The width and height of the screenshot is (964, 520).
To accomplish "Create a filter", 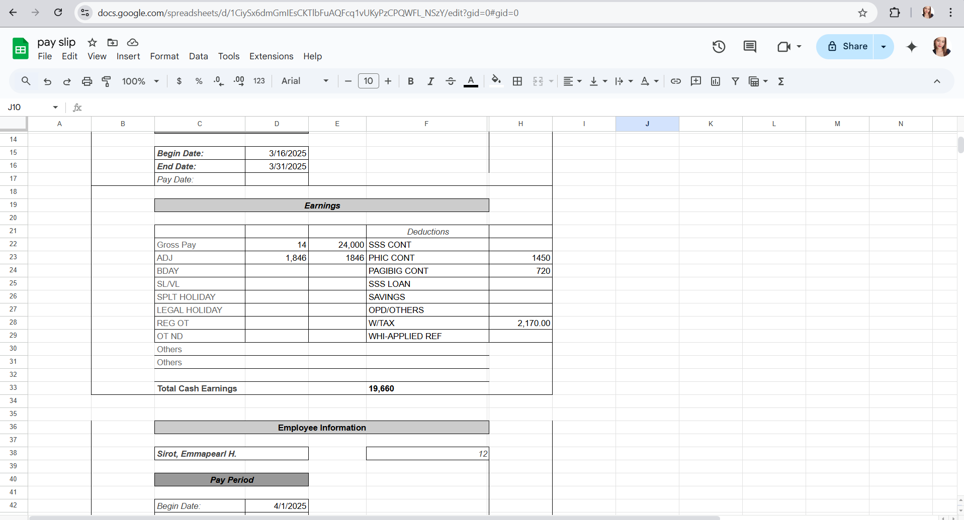I will pos(735,81).
